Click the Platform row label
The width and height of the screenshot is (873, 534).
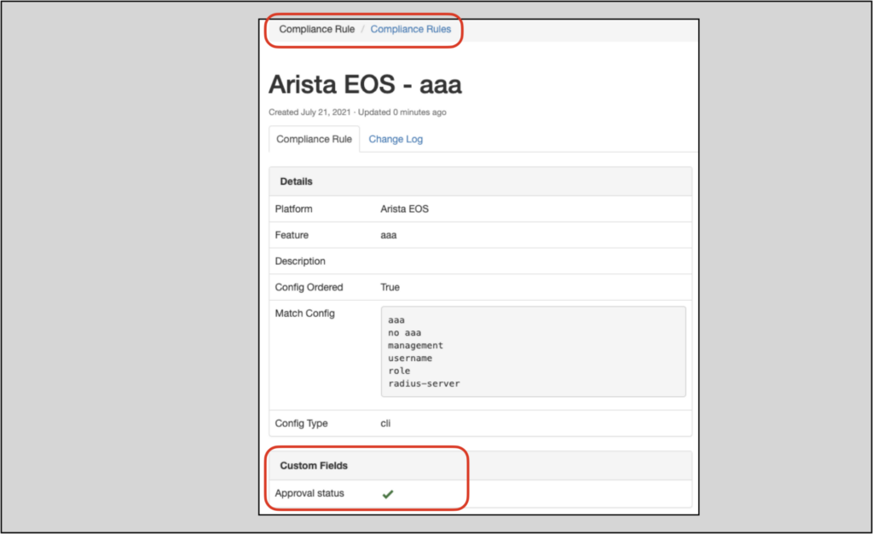click(293, 210)
